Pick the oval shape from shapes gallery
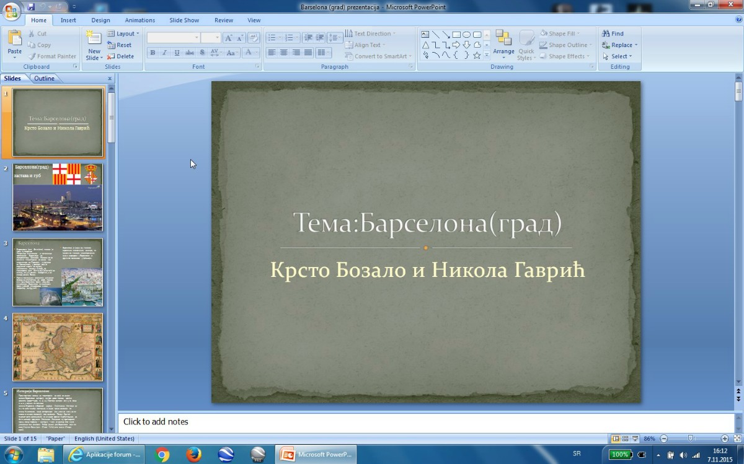The image size is (744, 464). [x=466, y=35]
